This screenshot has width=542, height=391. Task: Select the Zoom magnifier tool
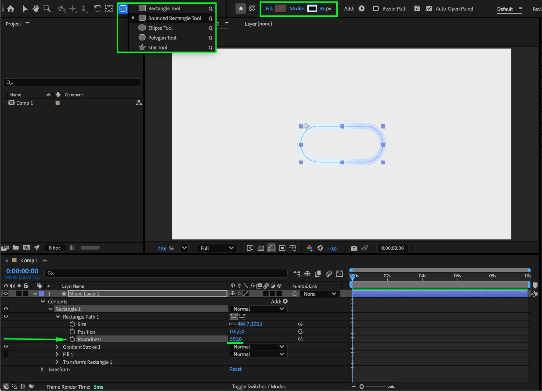[x=47, y=9]
